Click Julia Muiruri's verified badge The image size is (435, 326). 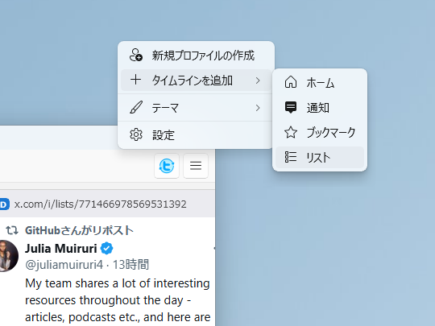107,249
